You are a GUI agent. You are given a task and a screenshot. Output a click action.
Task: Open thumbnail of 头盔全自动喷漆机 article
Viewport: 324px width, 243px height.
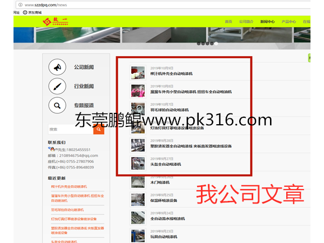(138, 163)
